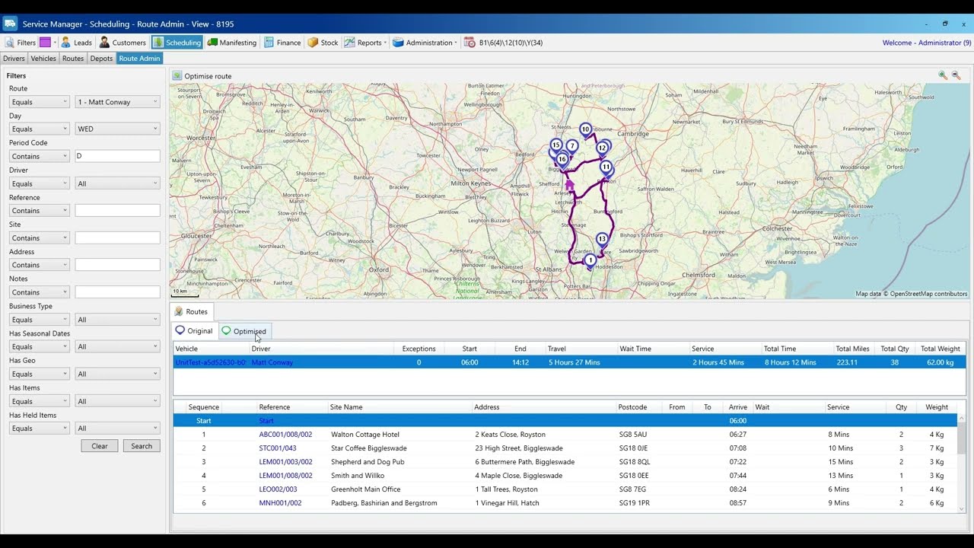Open the route value dropdown '1 - Matt Conway'
The width and height of the screenshot is (974, 548).
tap(117, 102)
